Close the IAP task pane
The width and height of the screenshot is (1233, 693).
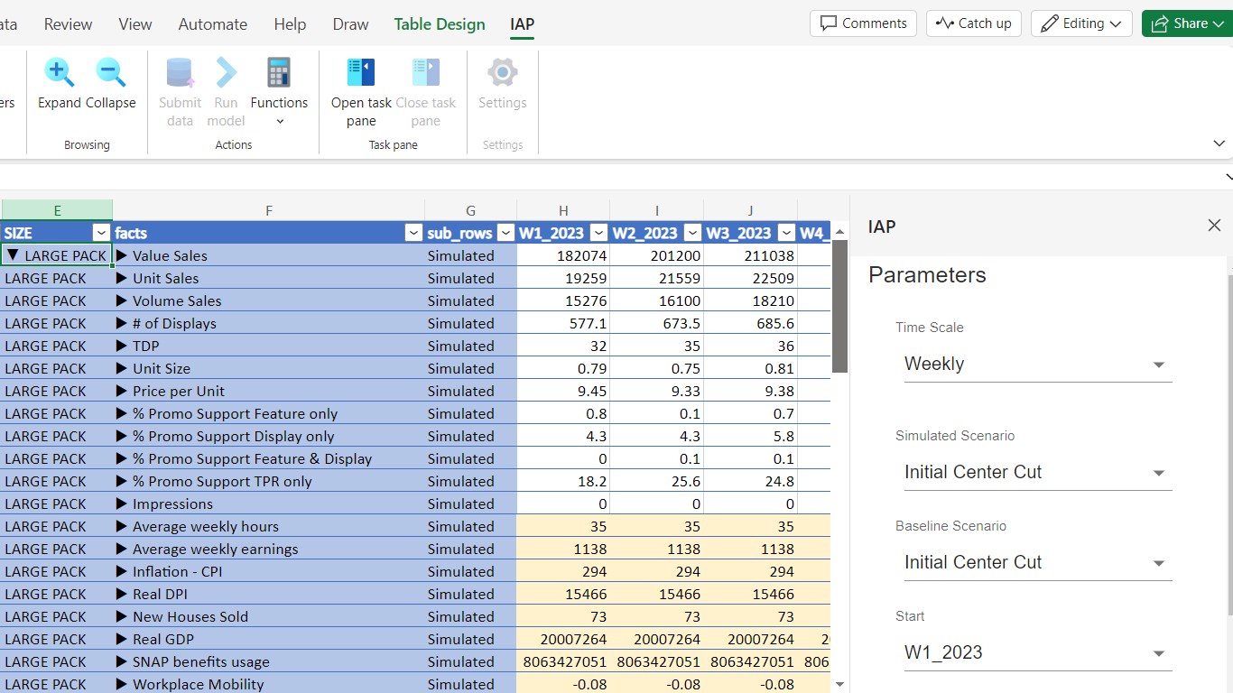coord(1214,226)
